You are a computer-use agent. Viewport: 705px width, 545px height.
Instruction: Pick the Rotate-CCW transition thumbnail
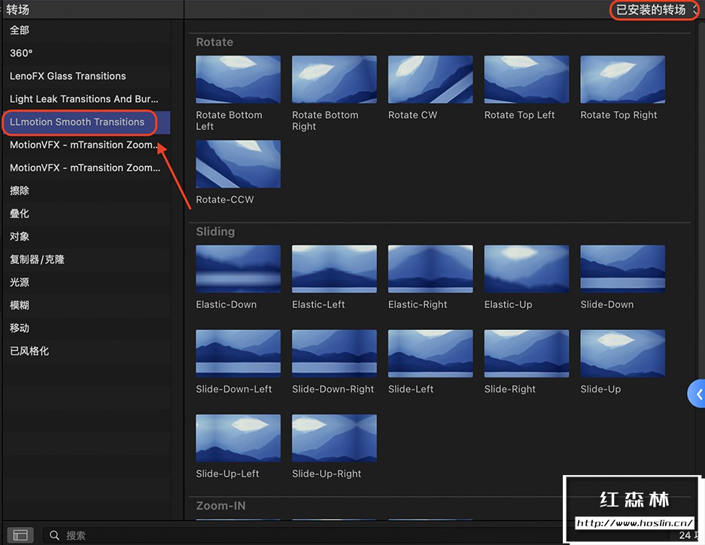point(238,164)
